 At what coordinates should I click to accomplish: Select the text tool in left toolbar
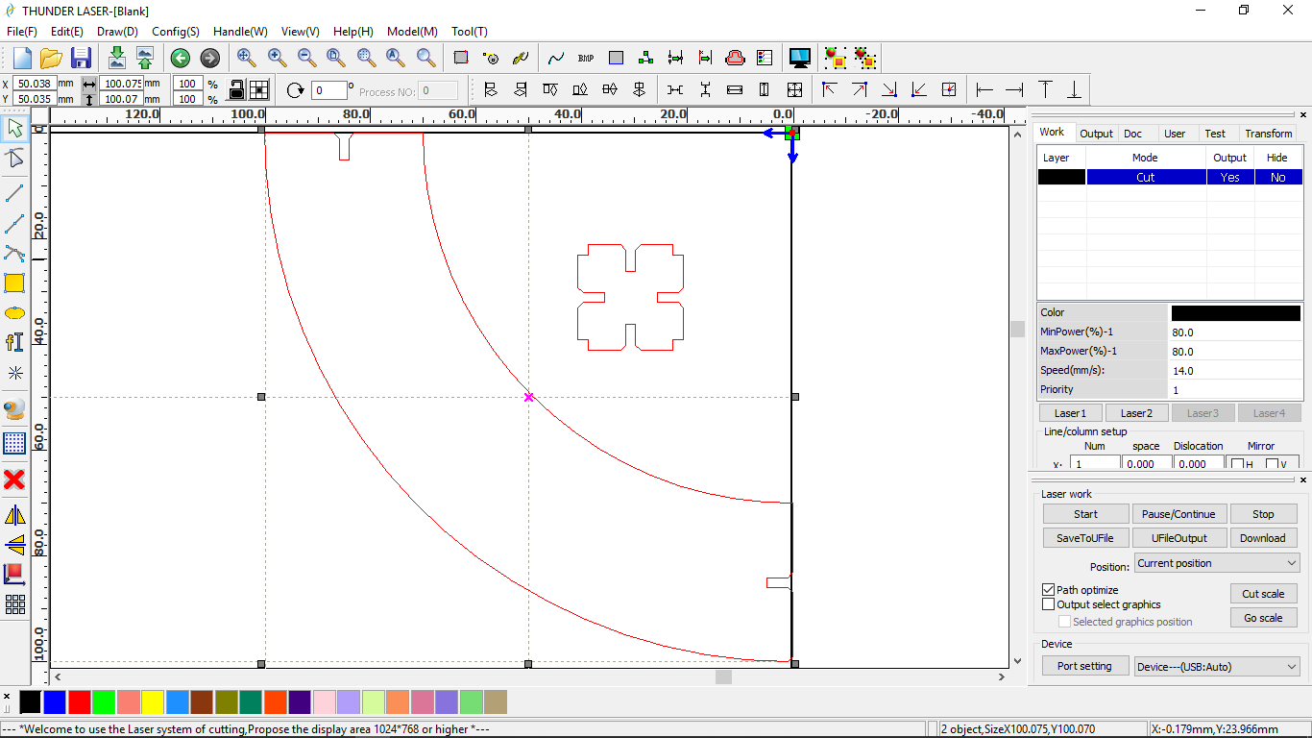pos(14,342)
